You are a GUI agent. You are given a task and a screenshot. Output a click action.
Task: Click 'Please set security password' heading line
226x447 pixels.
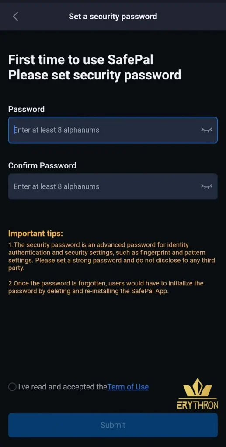pos(95,75)
